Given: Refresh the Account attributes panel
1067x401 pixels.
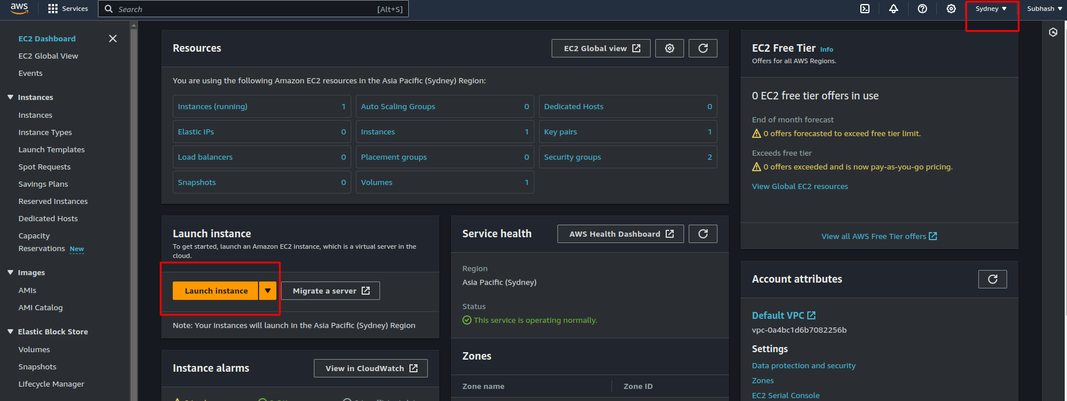Looking at the screenshot, I should click(992, 279).
